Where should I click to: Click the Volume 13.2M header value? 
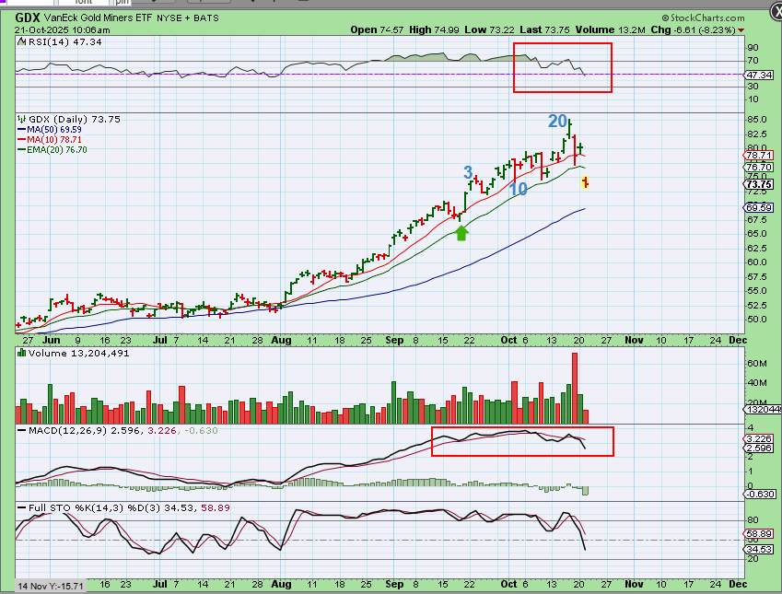click(x=610, y=29)
